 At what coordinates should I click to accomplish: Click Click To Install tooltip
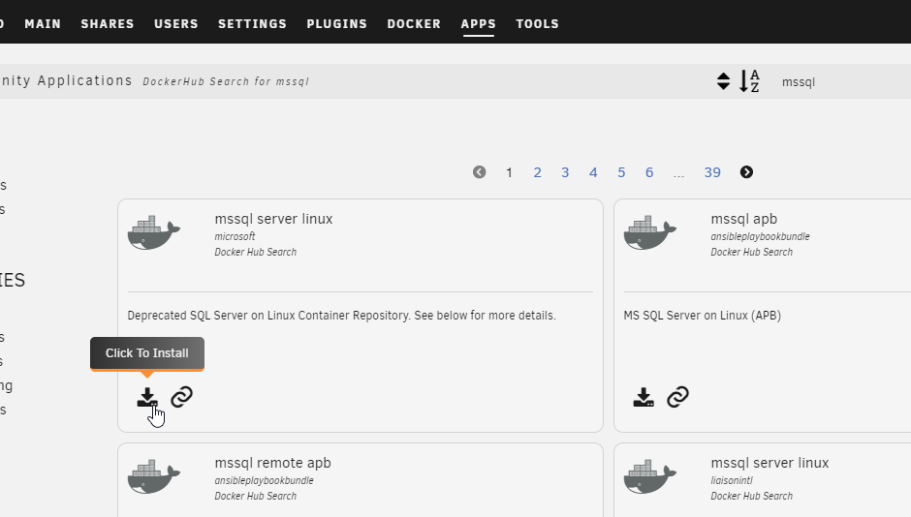point(147,352)
